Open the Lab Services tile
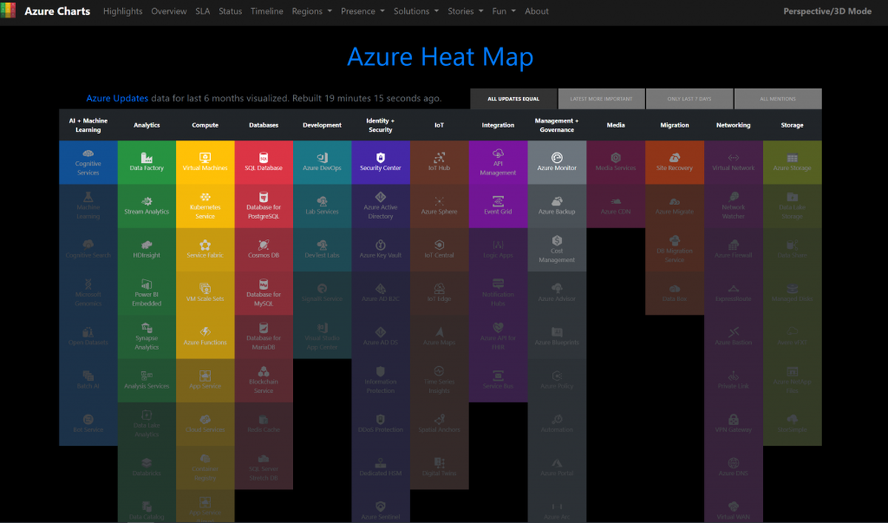Image resolution: width=888 pixels, height=523 pixels. tap(322, 206)
